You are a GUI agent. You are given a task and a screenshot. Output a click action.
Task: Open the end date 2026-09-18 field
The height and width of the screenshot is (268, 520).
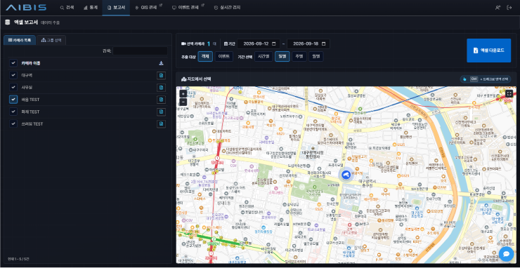(308, 43)
